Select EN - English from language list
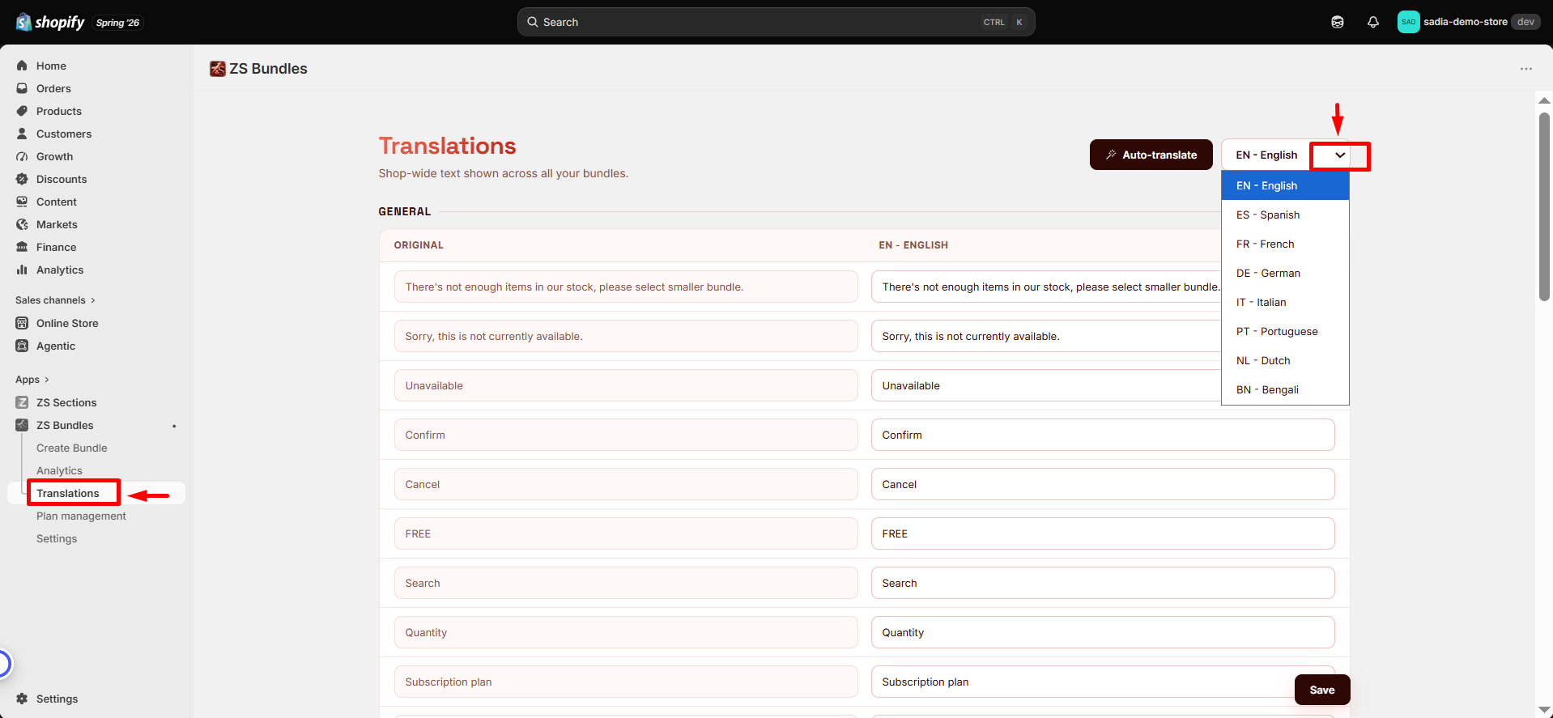 point(1285,185)
